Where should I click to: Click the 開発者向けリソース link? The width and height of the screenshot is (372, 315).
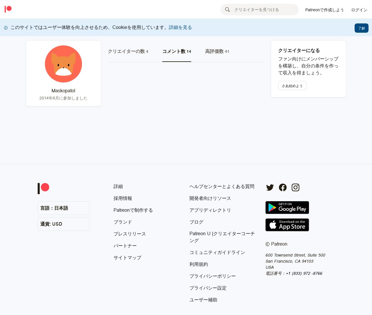[210, 198]
